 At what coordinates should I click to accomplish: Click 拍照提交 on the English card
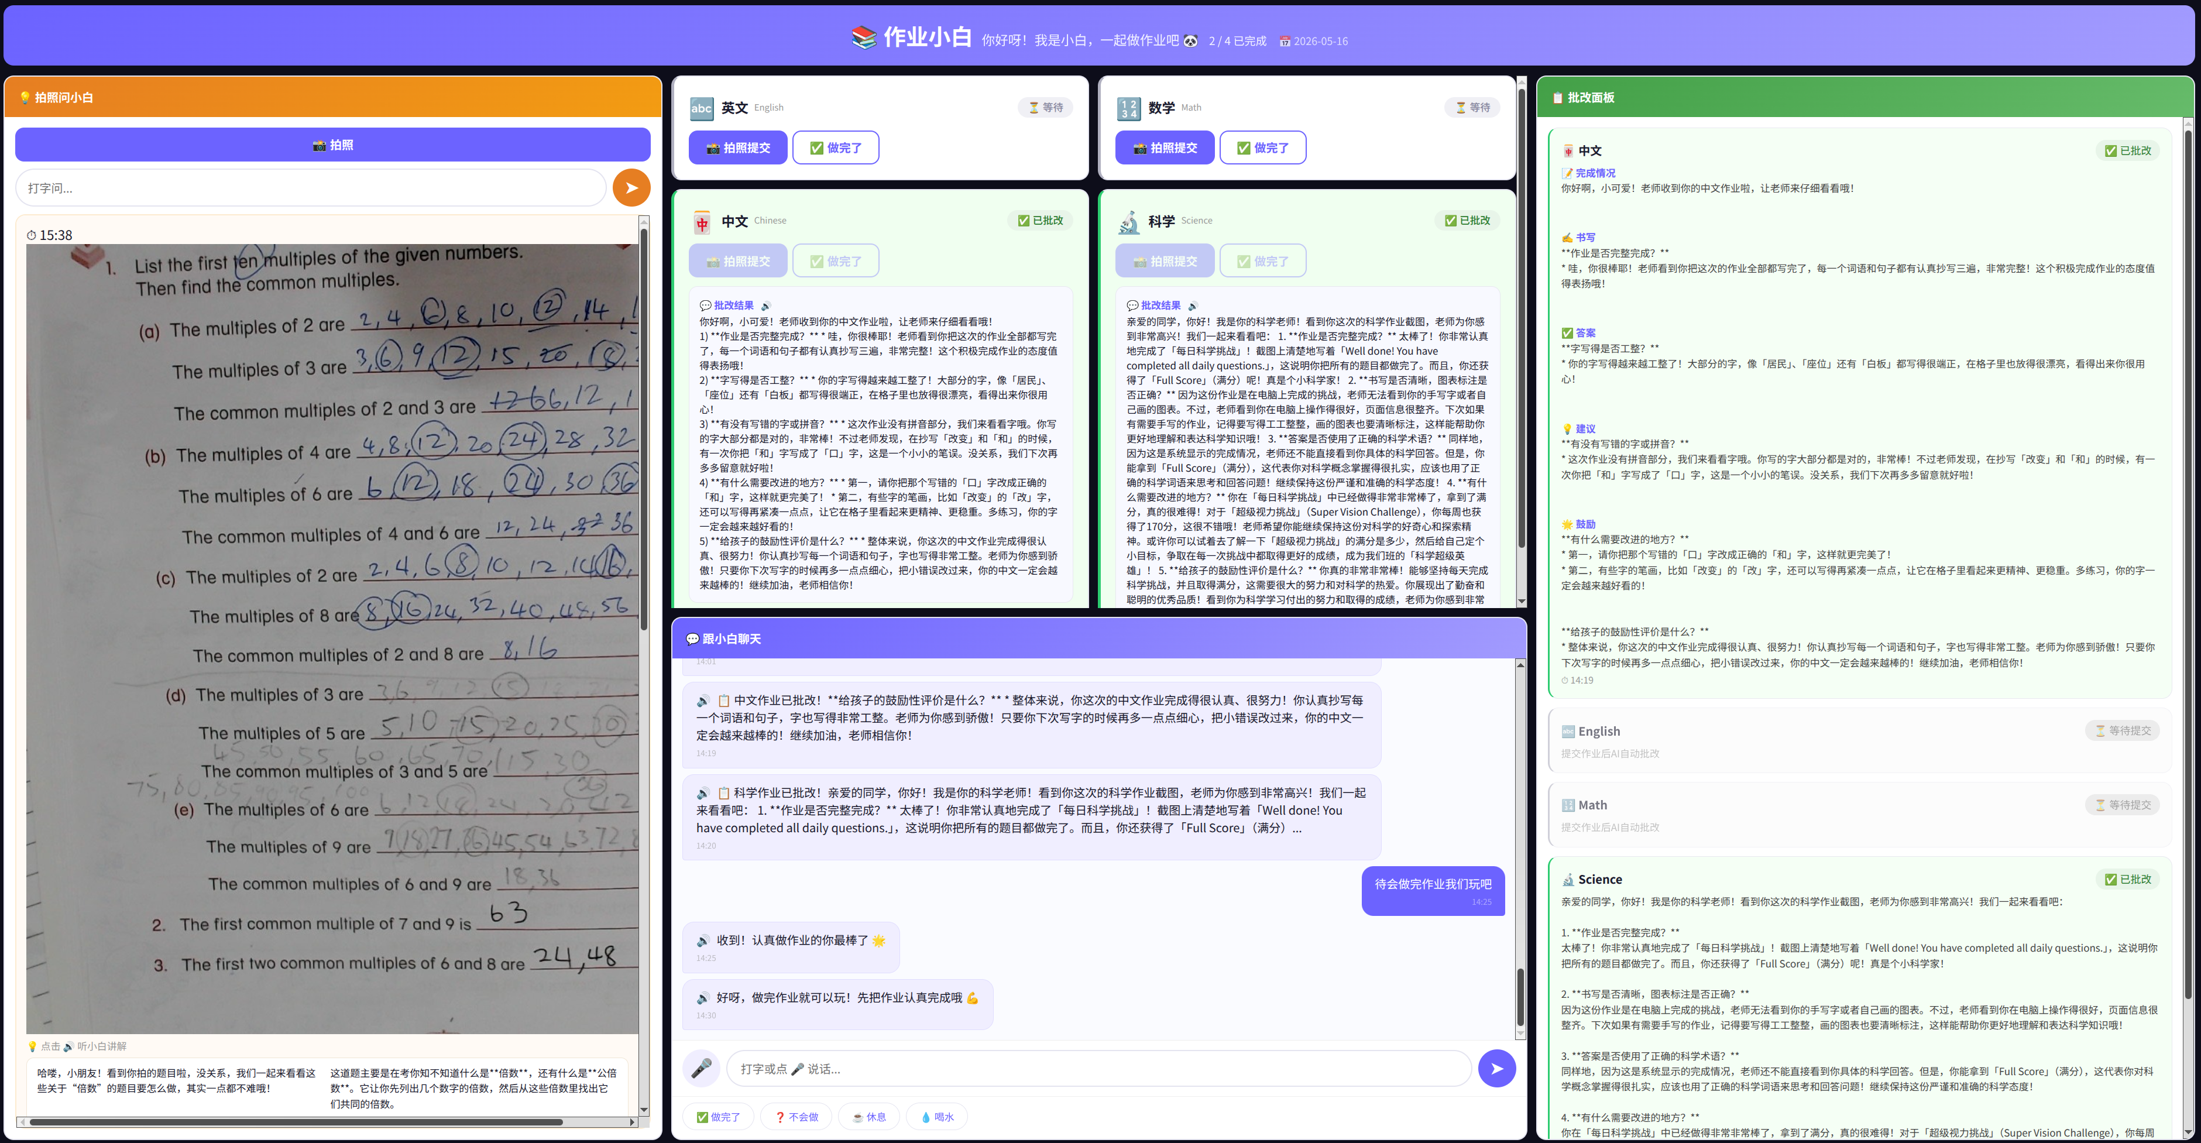(738, 148)
